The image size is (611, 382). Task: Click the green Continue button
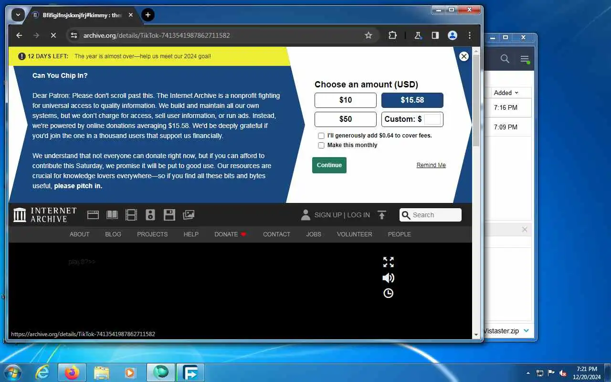coord(329,165)
